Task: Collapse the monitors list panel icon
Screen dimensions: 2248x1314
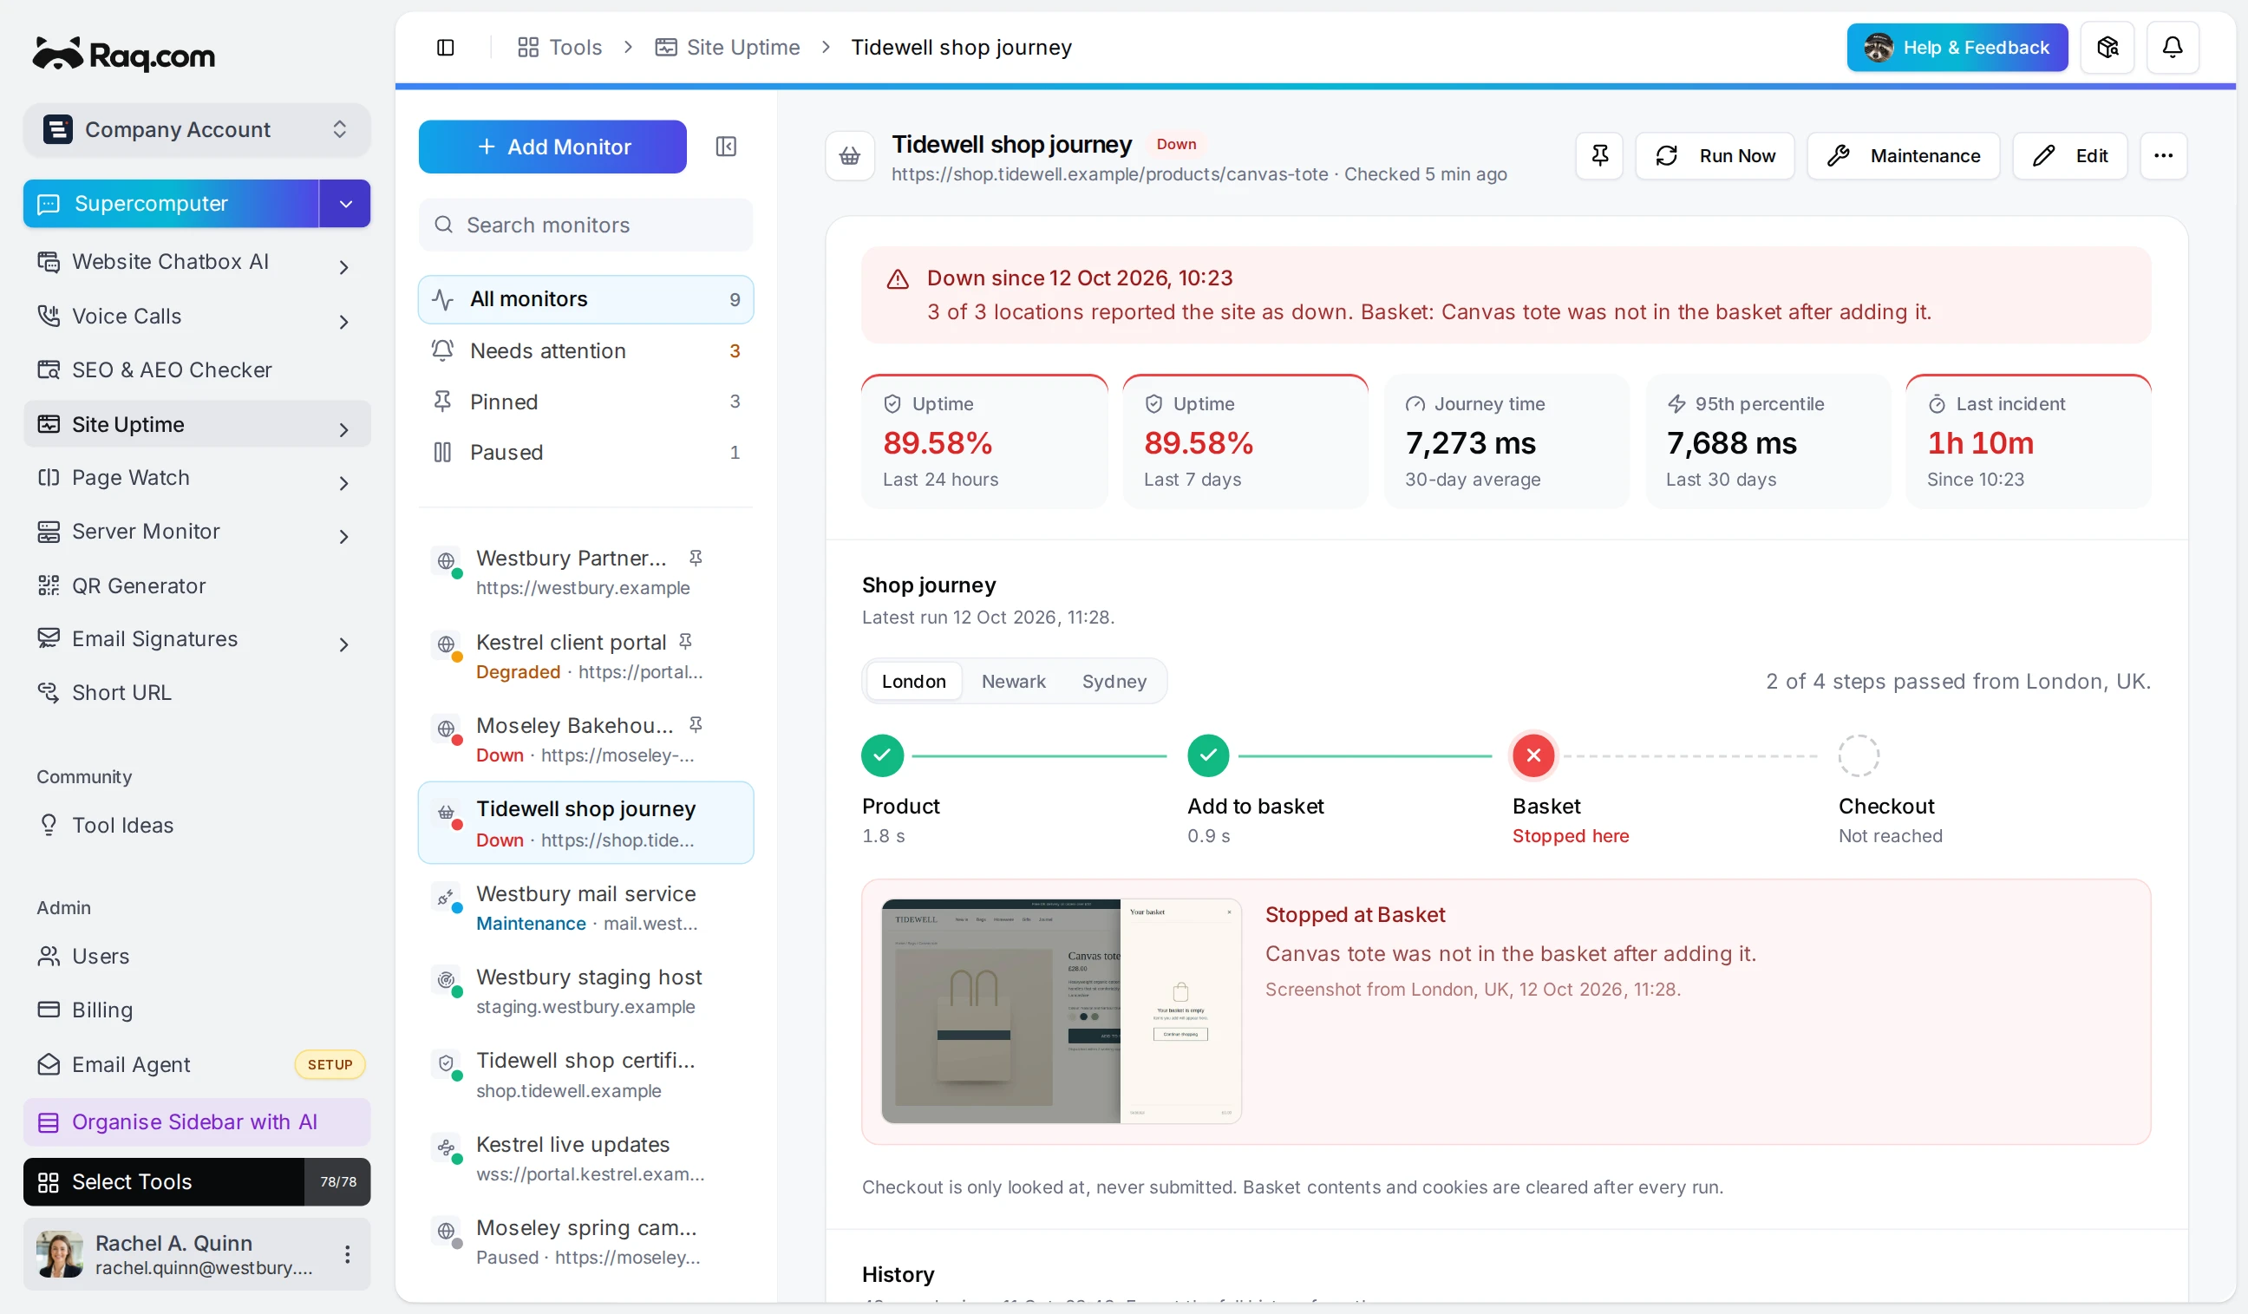Action: (x=726, y=147)
